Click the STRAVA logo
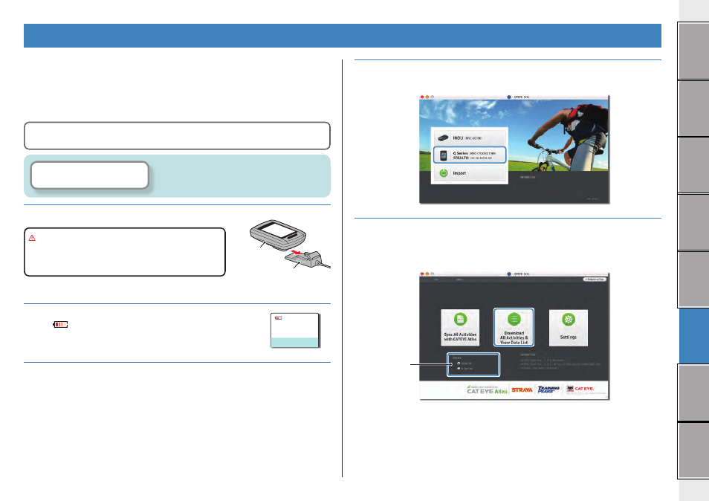This screenshot has width=709, height=501. coord(522,390)
